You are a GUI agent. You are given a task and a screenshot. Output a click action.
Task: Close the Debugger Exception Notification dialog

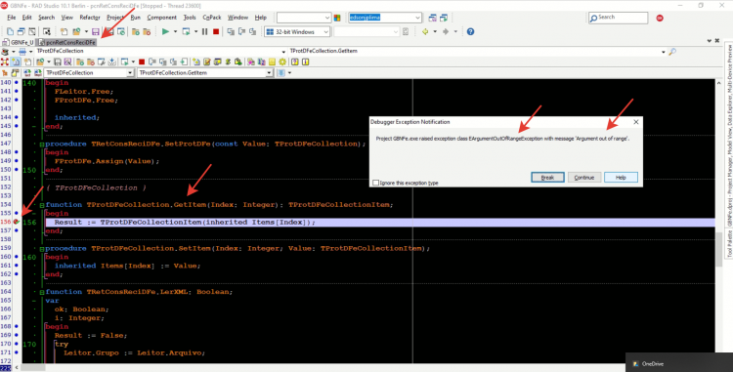[636, 122]
